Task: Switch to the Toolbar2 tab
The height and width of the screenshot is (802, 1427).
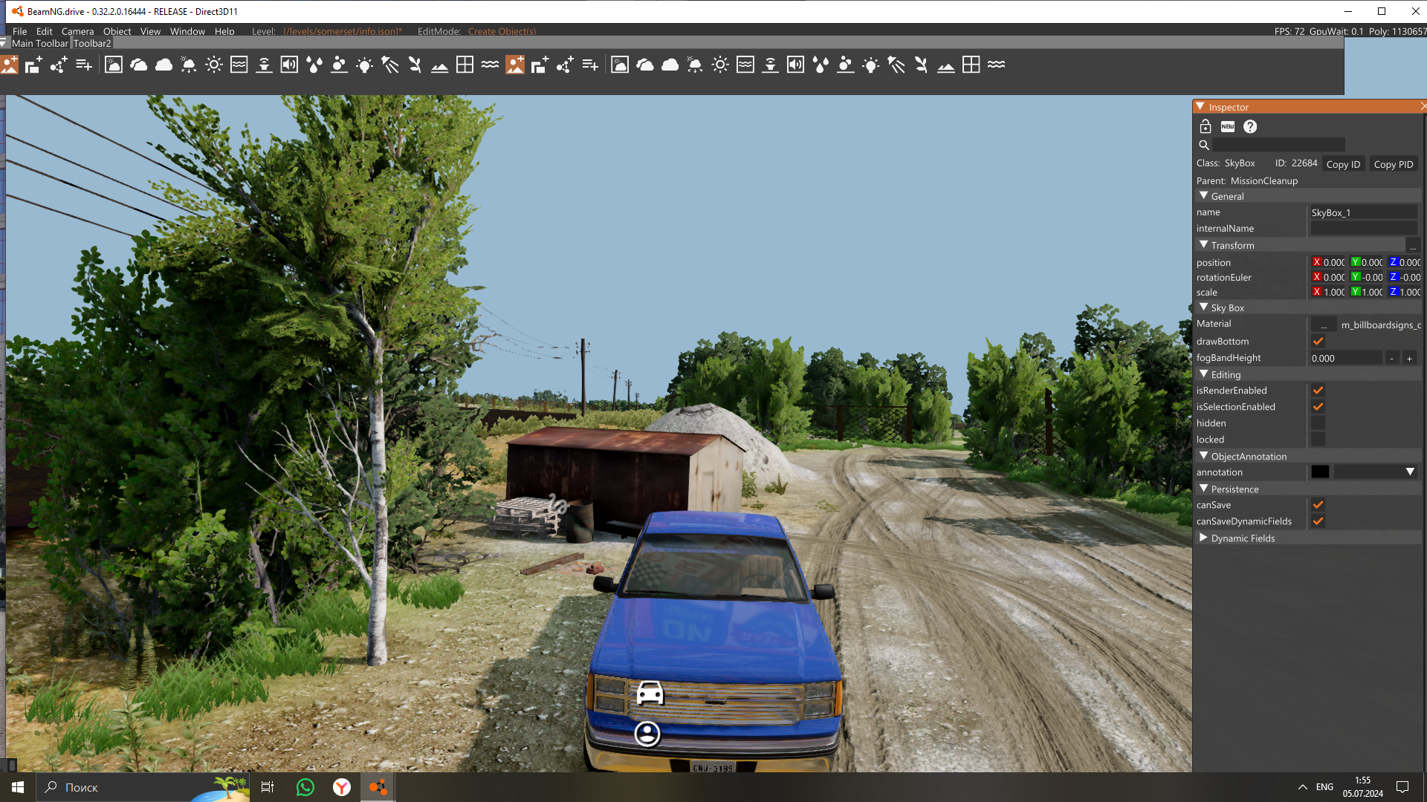Action: [92, 43]
